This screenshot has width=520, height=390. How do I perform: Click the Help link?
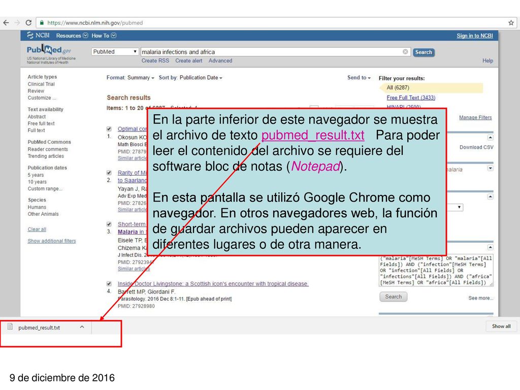point(487,61)
